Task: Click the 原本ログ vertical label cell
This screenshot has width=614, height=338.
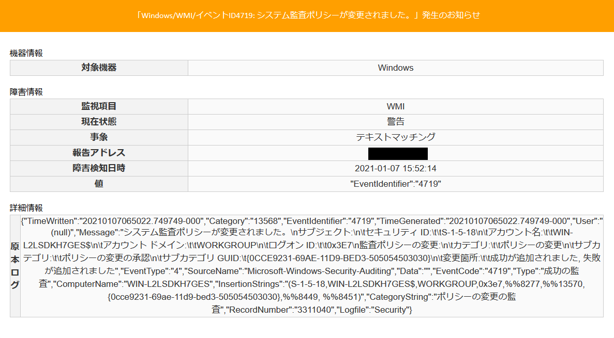Action: [x=15, y=266]
